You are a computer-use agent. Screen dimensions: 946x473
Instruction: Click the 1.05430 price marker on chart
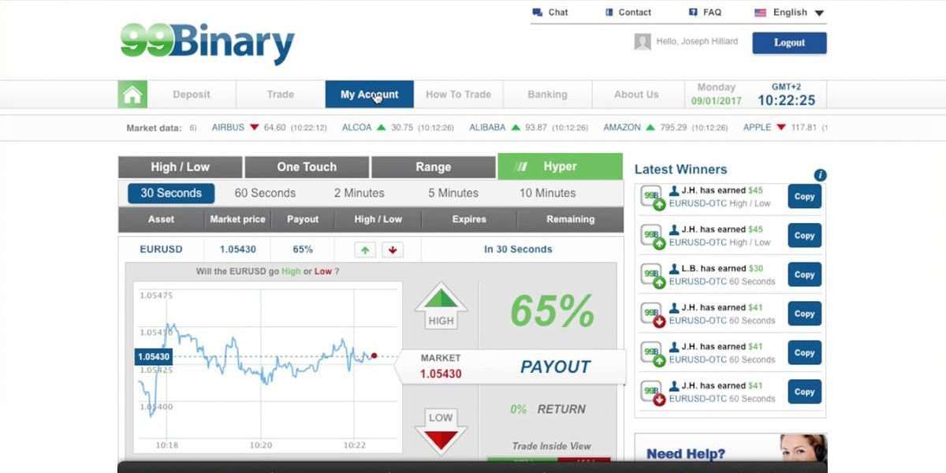click(x=154, y=356)
